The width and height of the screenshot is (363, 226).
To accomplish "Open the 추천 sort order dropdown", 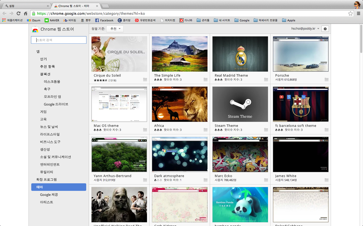I will point(115,29).
